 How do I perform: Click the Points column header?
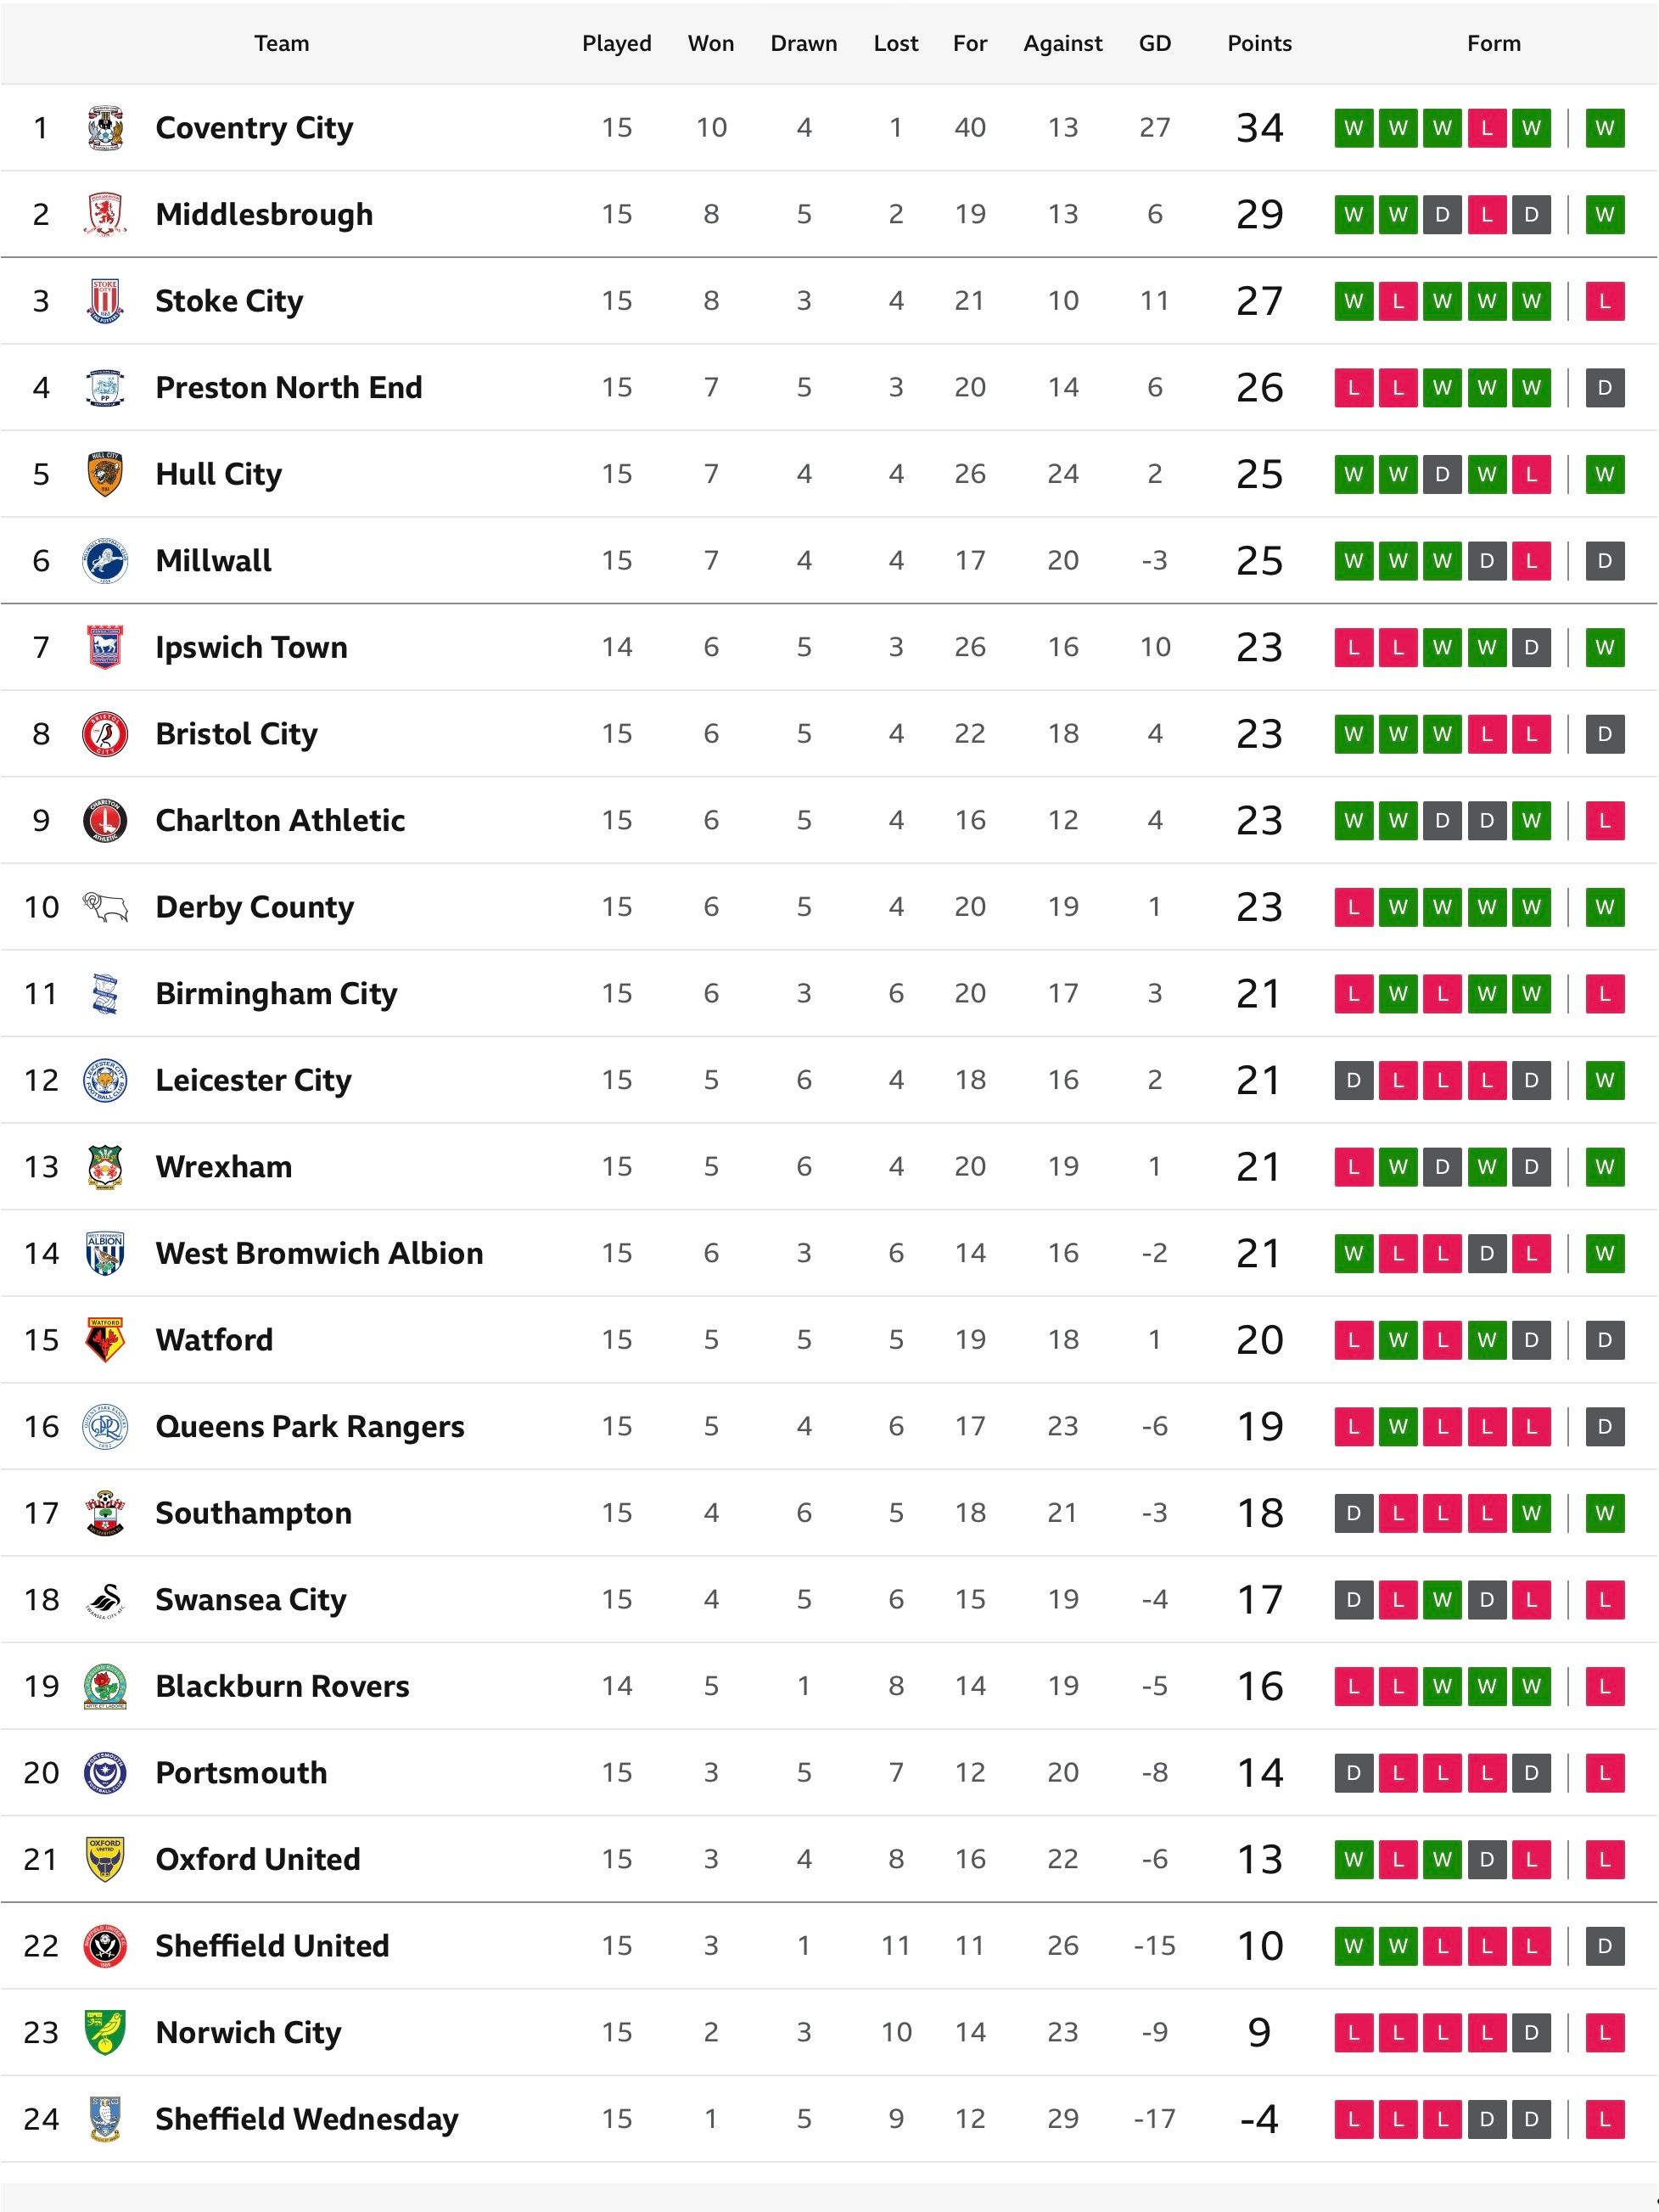pos(1259,43)
